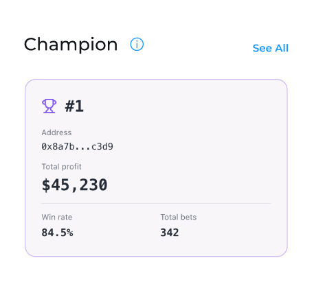Select the #1 rank label
Viewport: 314px width, 291px height.
(74, 106)
